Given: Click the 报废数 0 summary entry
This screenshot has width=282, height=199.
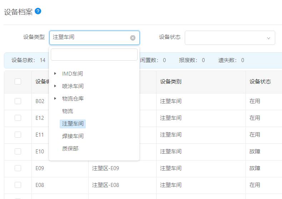Looking at the screenshot, I should [192, 60].
